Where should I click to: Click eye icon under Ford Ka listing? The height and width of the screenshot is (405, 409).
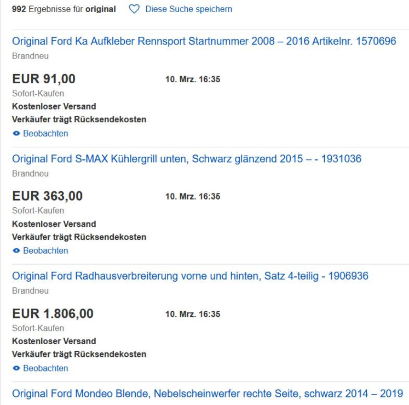pos(16,133)
